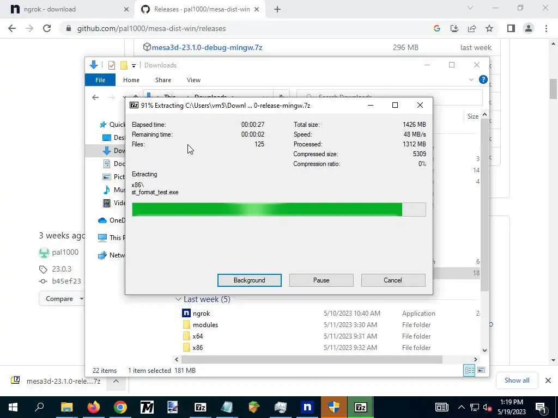Select OneDrive in navigation pane
The height and width of the screenshot is (418, 558).
tap(111, 220)
